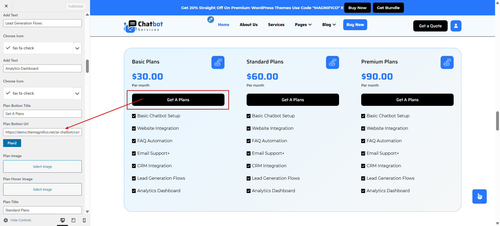Click the Buy Now button in navigation menu

tap(355, 25)
